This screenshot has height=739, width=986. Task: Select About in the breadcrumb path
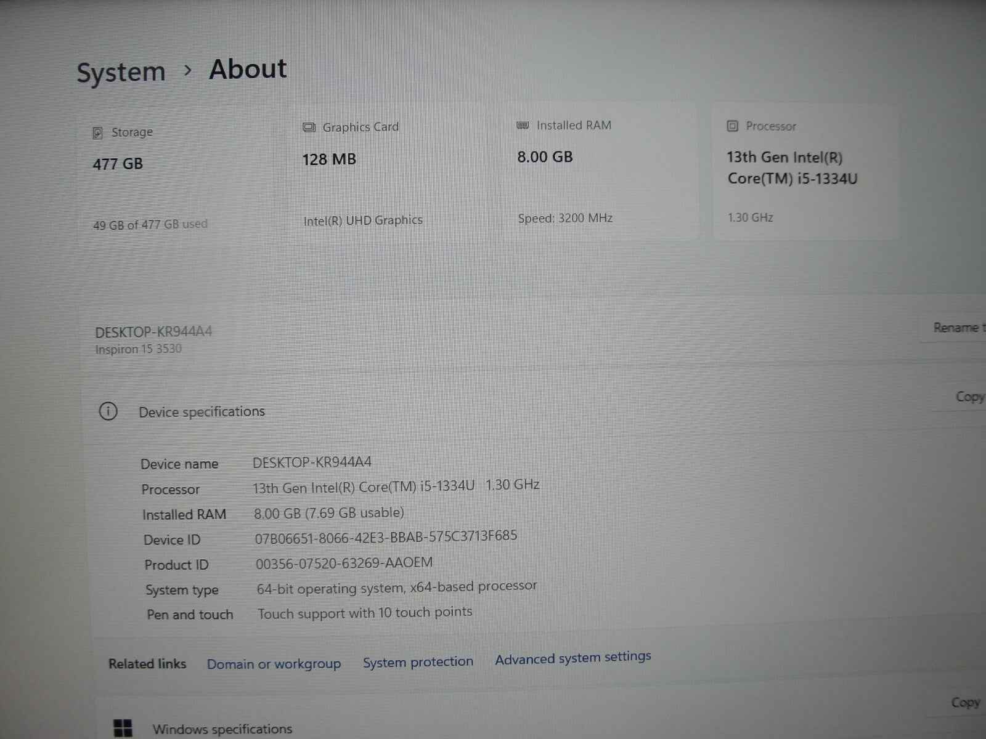[x=247, y=69]
